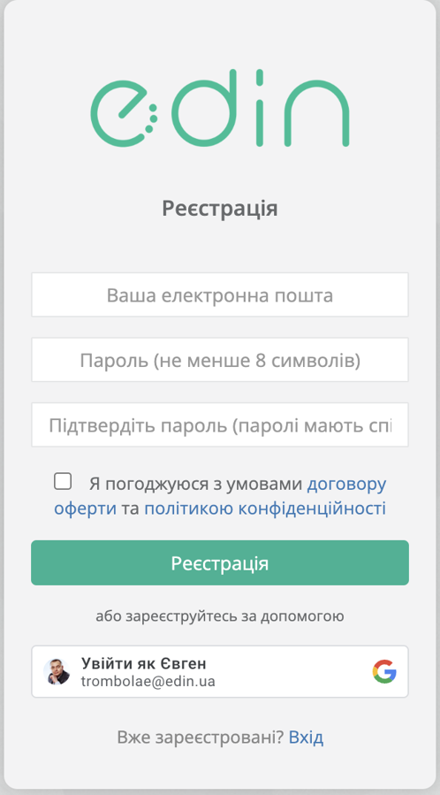
Task: Focus the 'Ваша електронна пошта' email field
Action: [220, 294]
